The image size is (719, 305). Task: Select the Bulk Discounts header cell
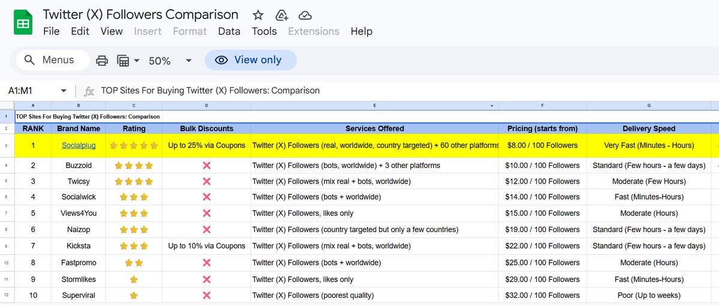(x=207, y=129)
